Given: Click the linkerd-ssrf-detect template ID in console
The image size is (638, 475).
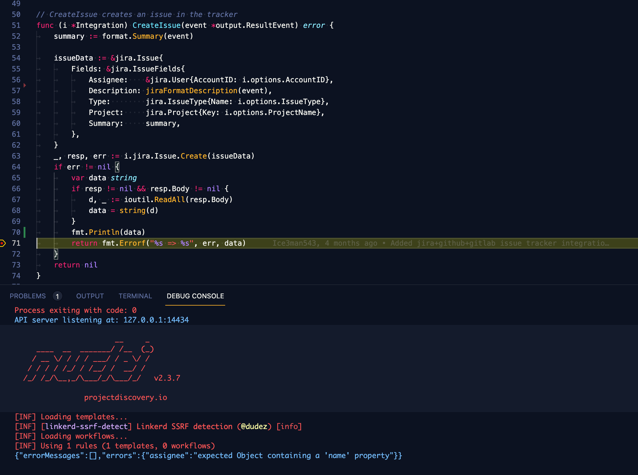Looking at the screenshot, I should [x=87, y=427].
